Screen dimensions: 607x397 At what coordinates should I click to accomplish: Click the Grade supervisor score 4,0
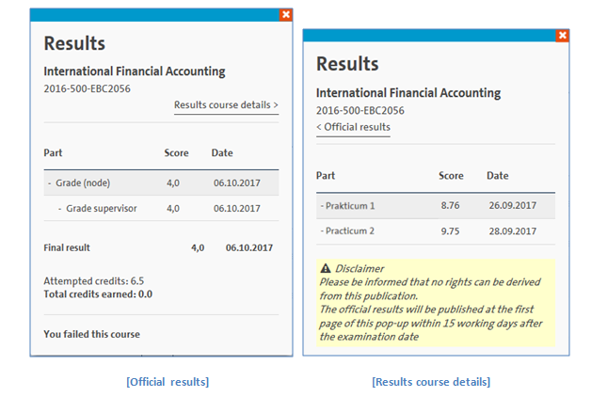pyautogui.click(x=173, y=209)
